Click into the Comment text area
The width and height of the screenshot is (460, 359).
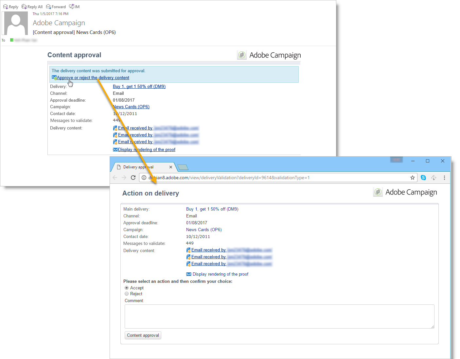[279, 316]
